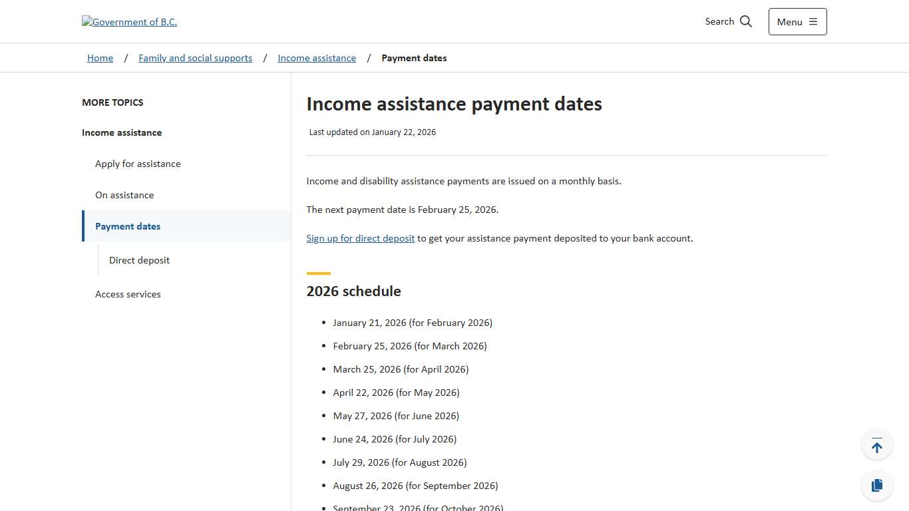This screenshot has width=909, height=511.
Task: Open Sign up for direct deposit link
Action: pyautogui.click(x=360, y=238)
